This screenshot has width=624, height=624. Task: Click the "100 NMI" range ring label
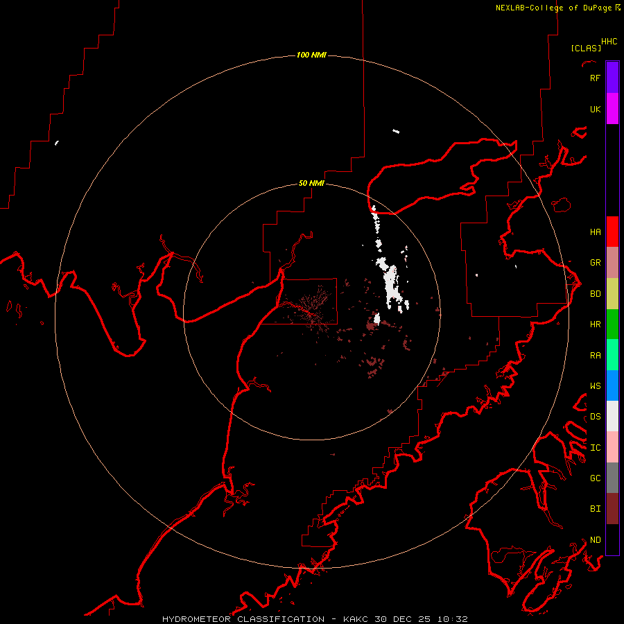click(x=311, y=55)
